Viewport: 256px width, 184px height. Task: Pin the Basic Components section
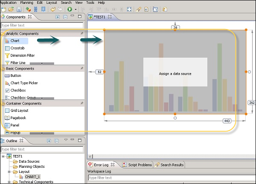point(81,68)
